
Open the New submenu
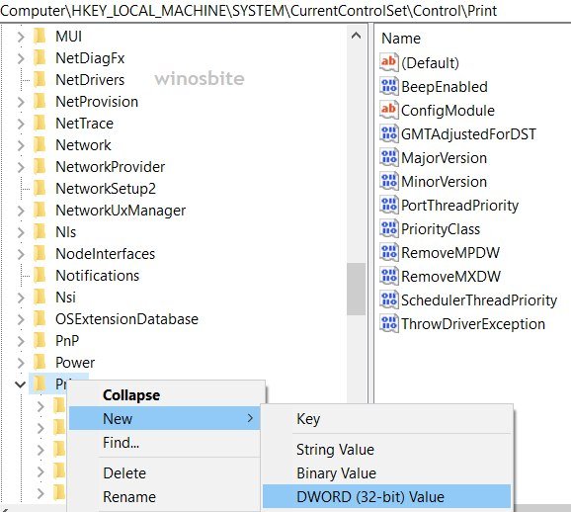(x=165, y=418)
